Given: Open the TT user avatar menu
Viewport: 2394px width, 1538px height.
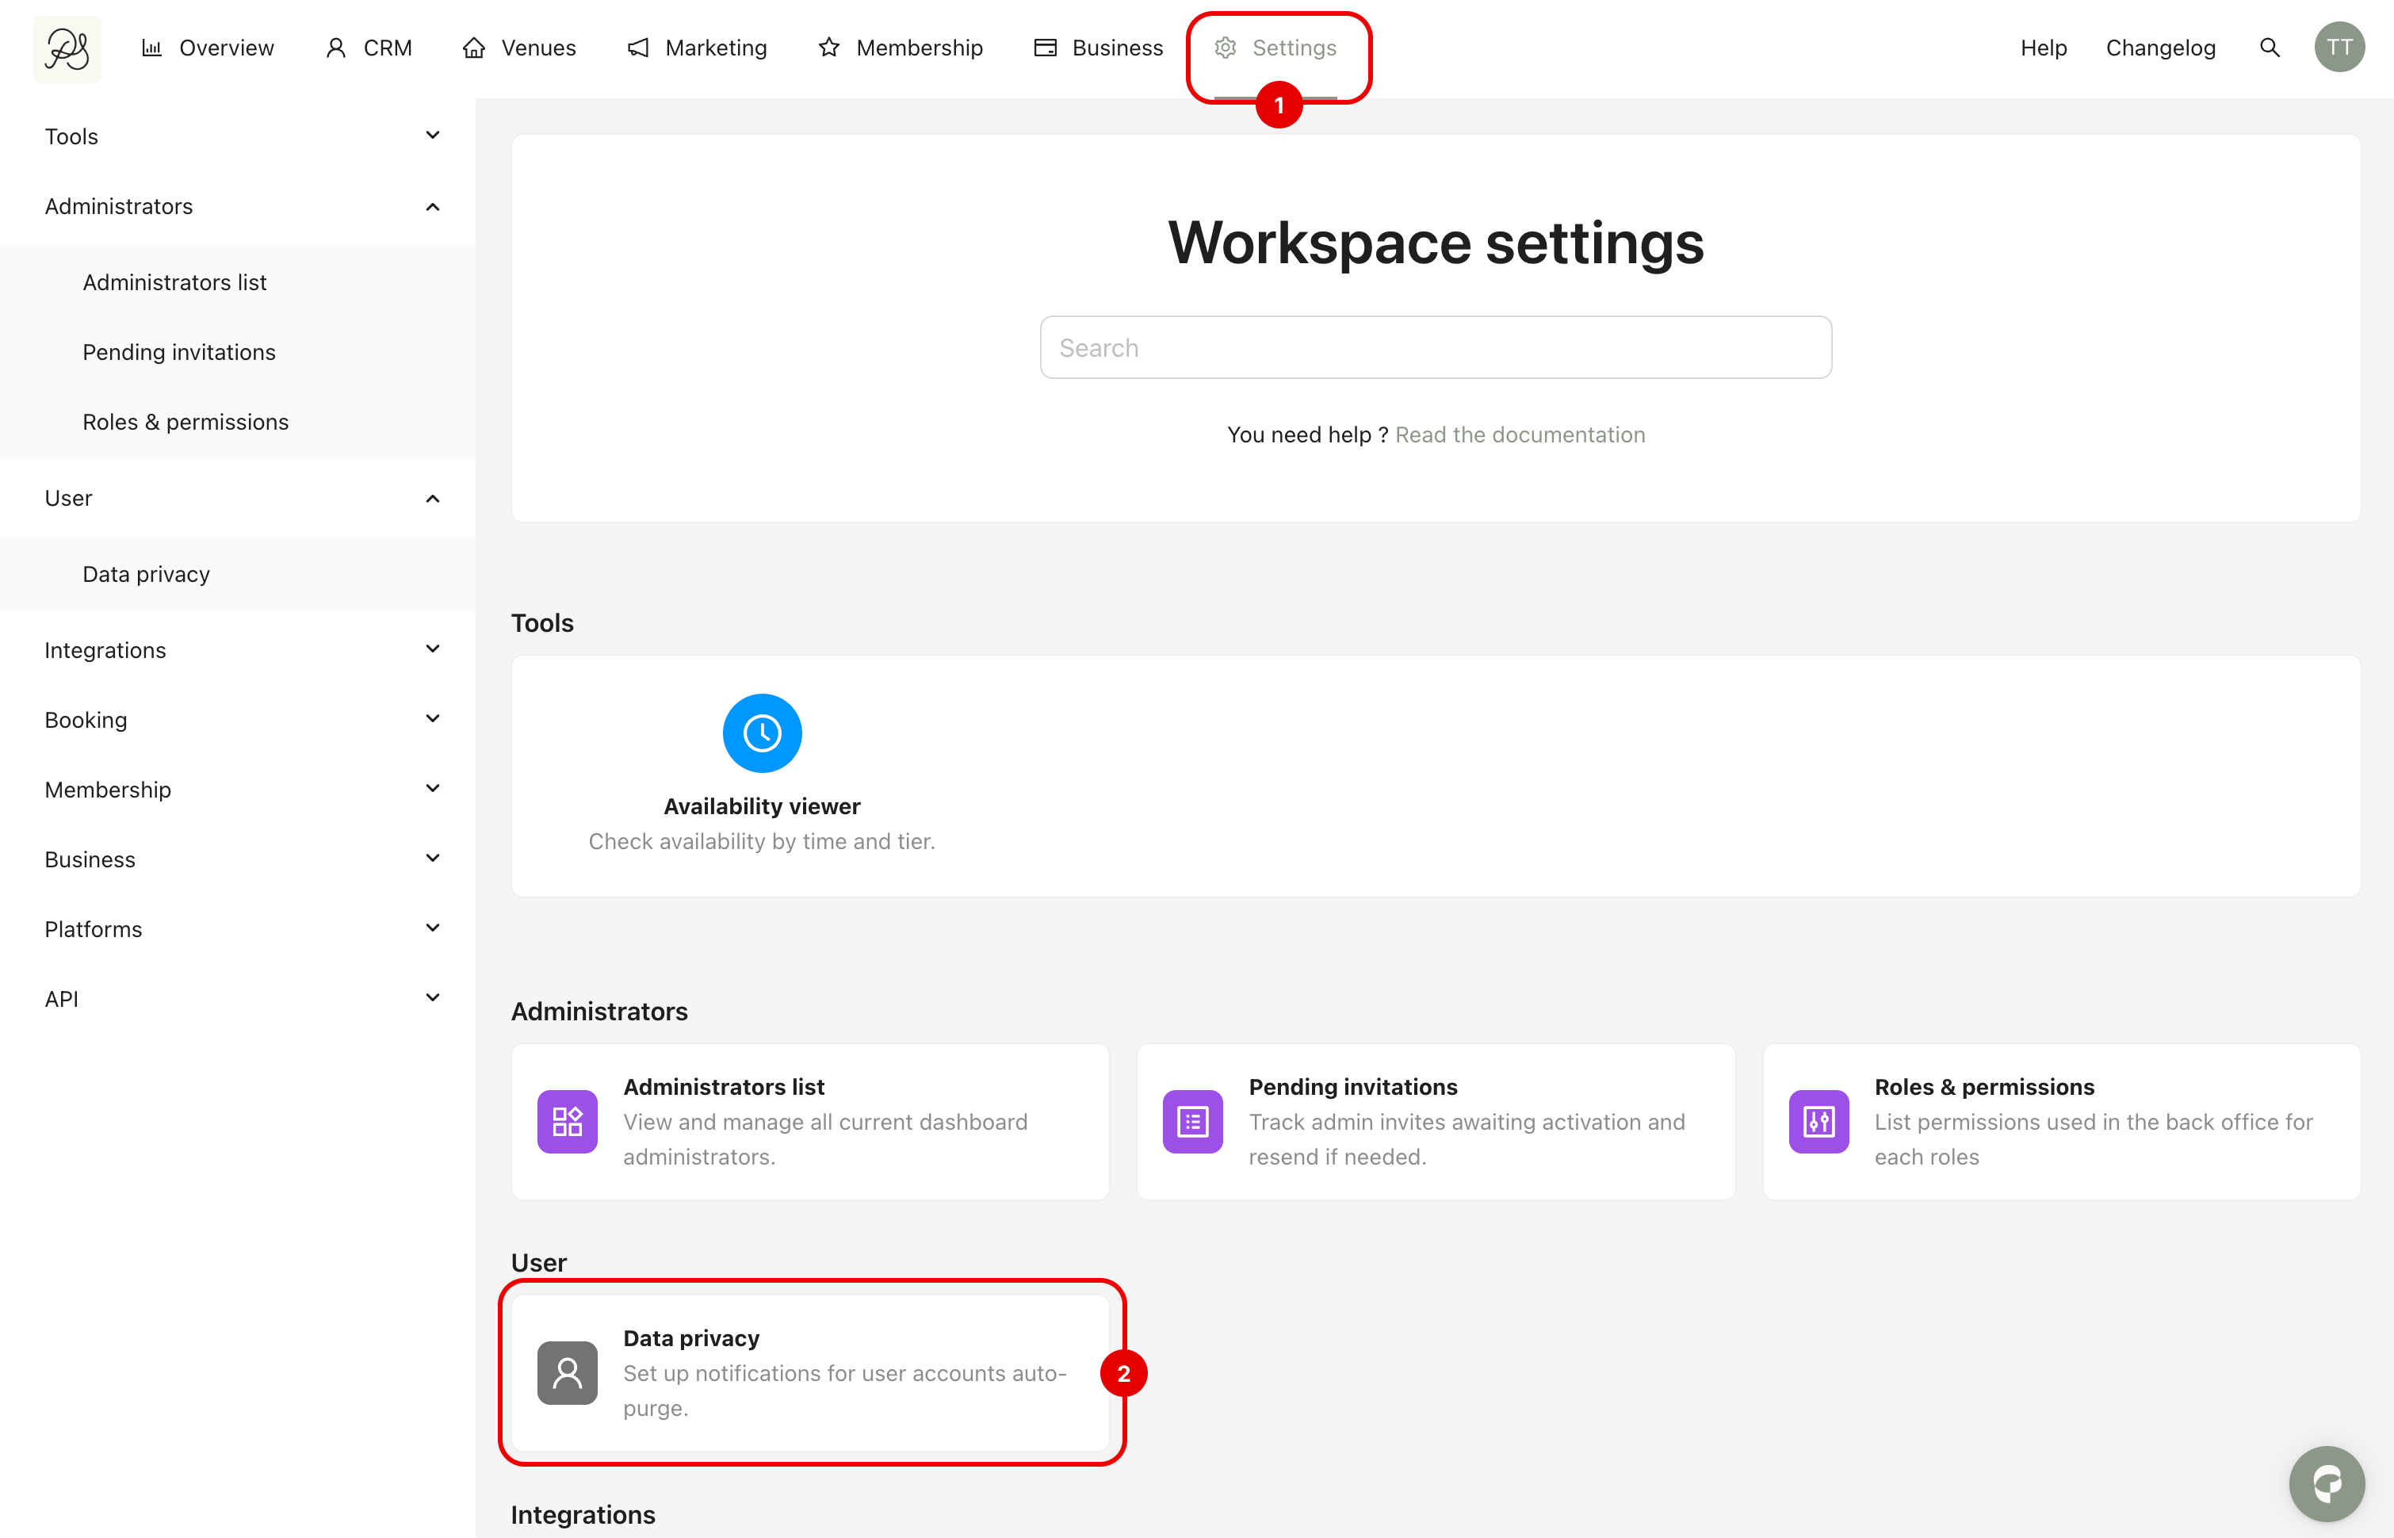Looking at the screenshot, I should pyautogui.click(x=2339, y=48).
